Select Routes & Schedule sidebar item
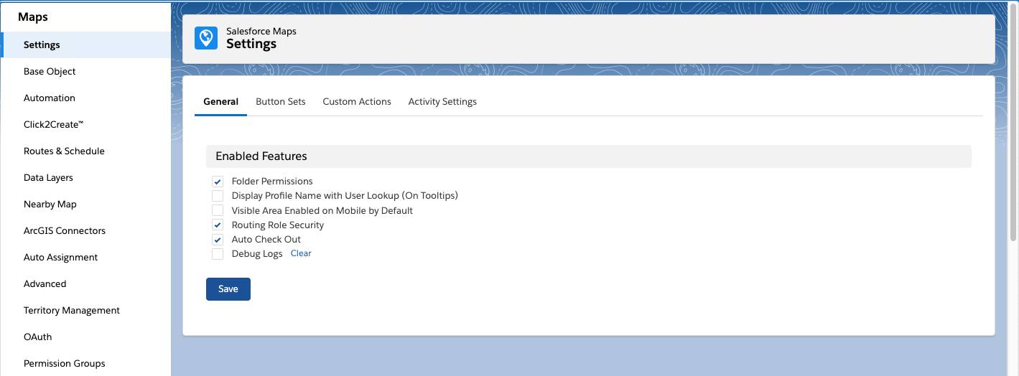Viewport: 1019px width, 376px height. coord(85,151)
